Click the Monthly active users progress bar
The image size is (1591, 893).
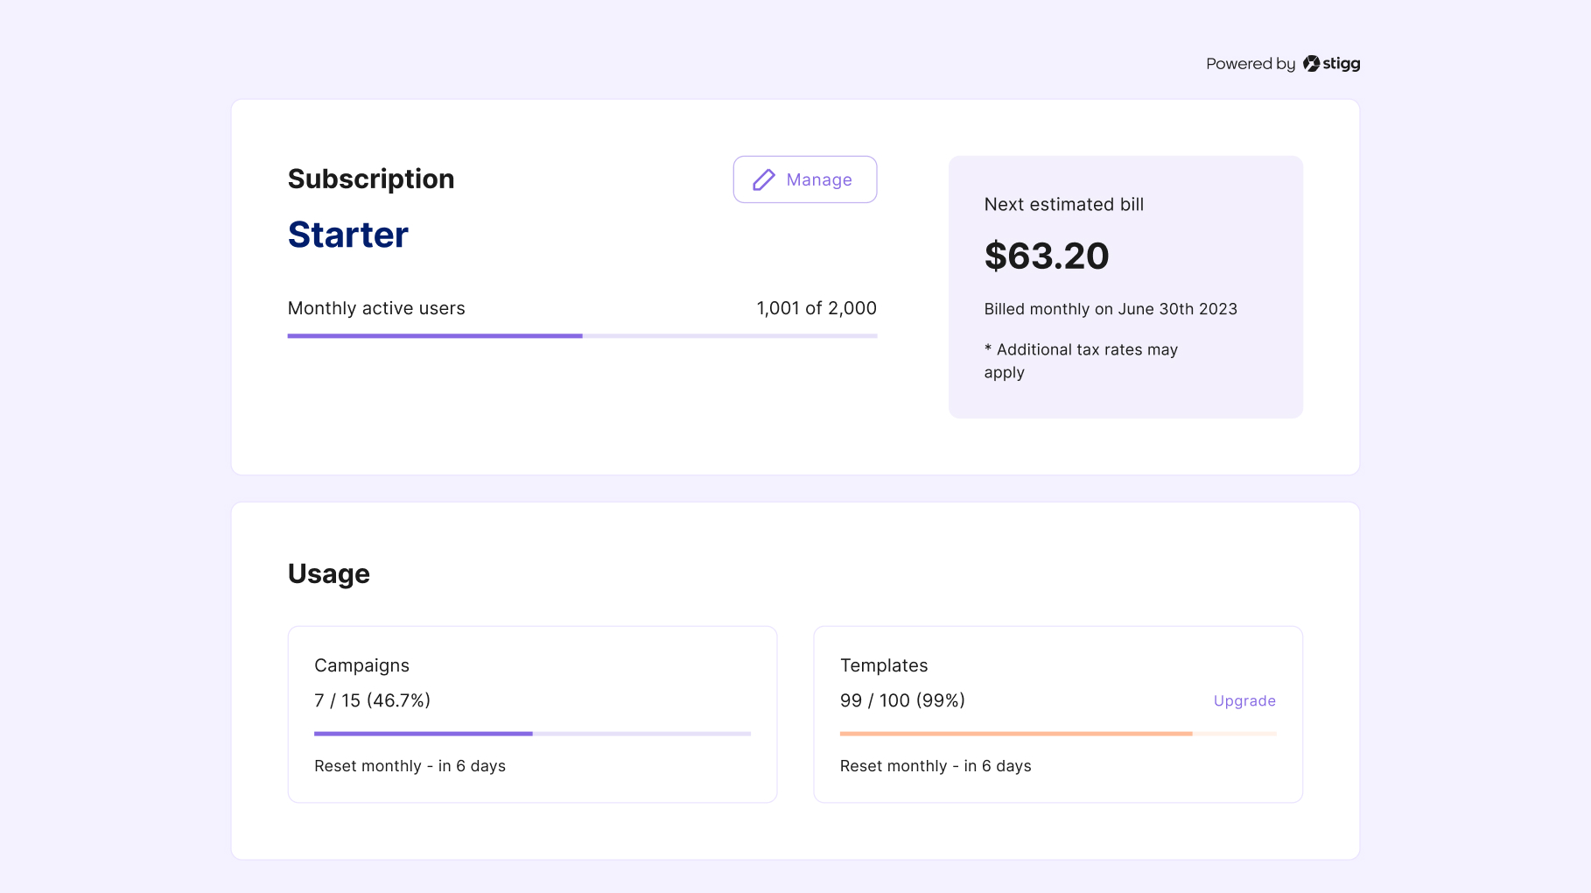[x=582, y=336]
